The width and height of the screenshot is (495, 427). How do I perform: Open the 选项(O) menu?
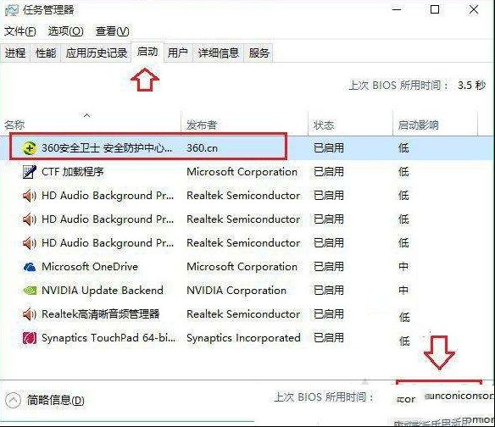pyautogui.click(x=65, y=31)
